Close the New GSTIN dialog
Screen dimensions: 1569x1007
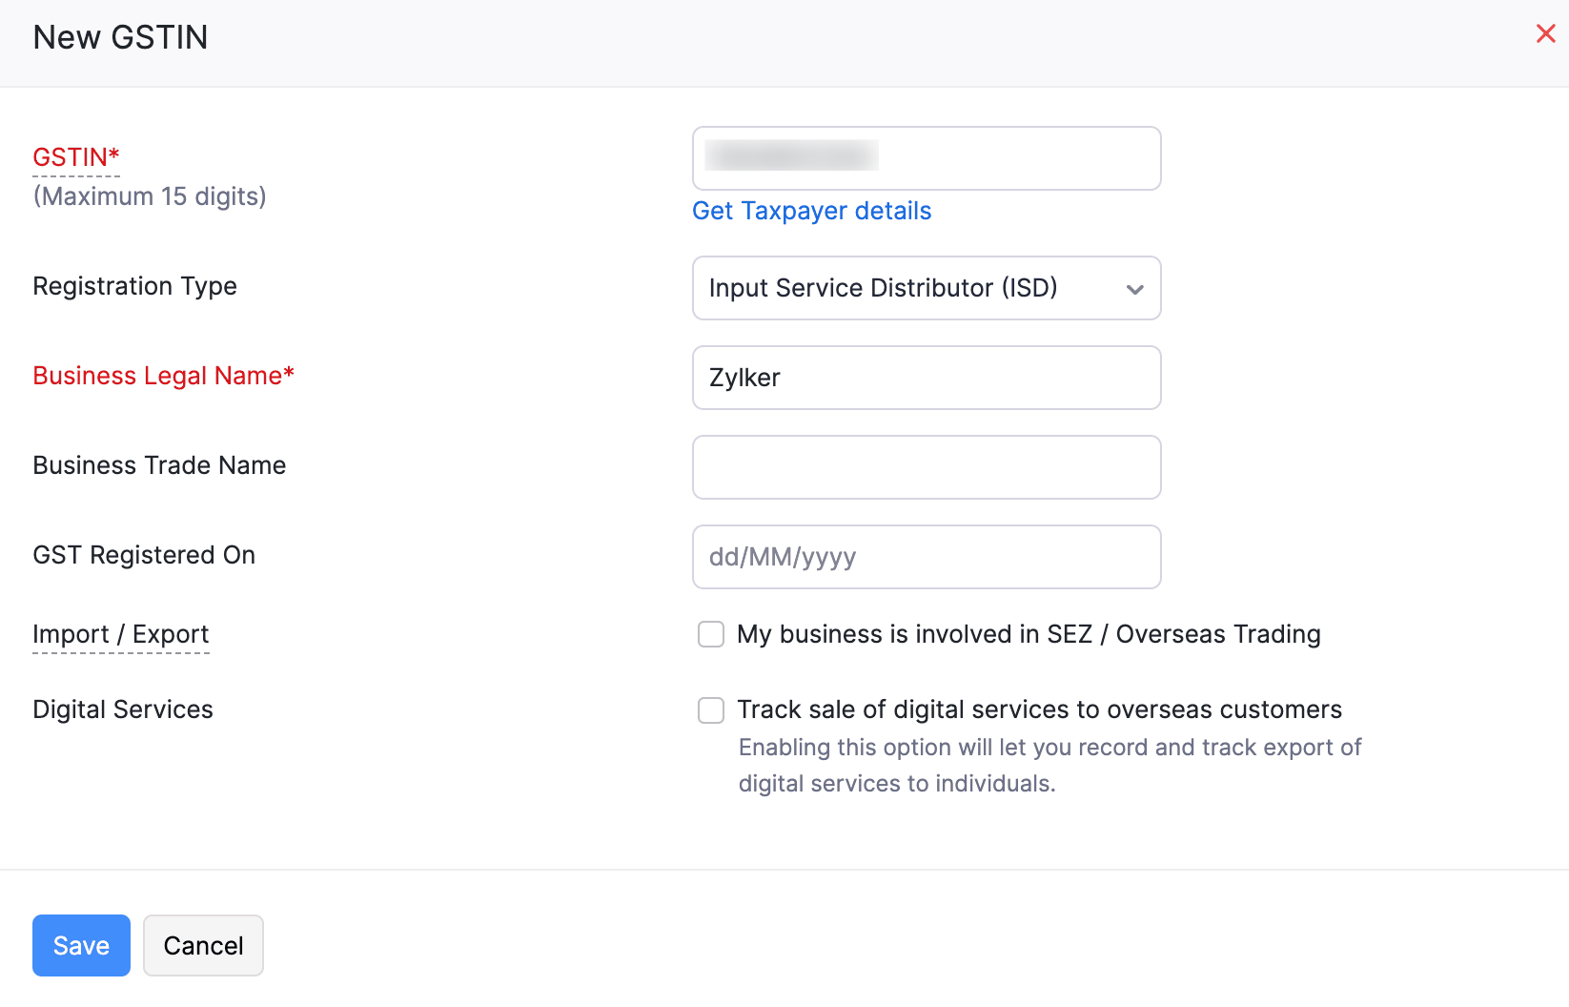click(x=1545, y=33)
